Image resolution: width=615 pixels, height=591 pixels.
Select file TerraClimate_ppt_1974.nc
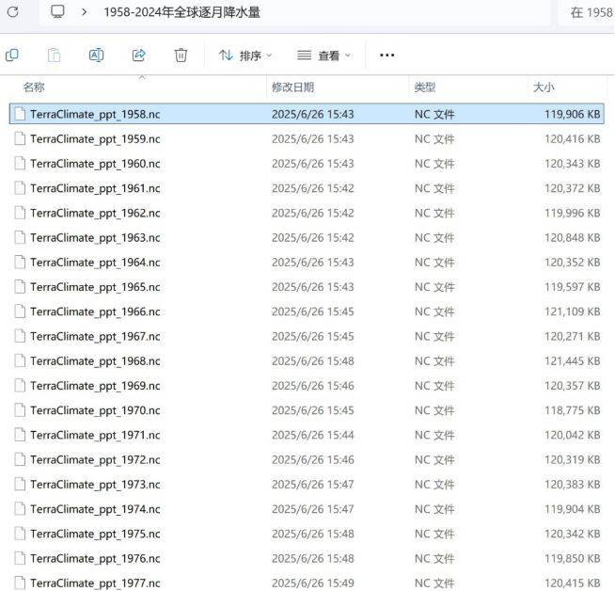tap(307, 509)
